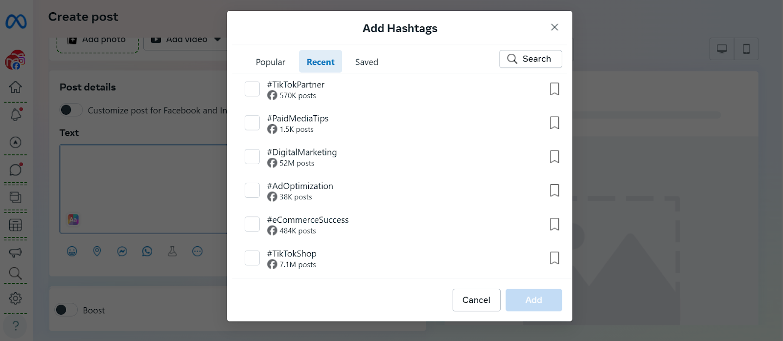Viewport: 783px width, 341px height.
Task: Switch to mobile preview icon
Action: tap(746, 49)
